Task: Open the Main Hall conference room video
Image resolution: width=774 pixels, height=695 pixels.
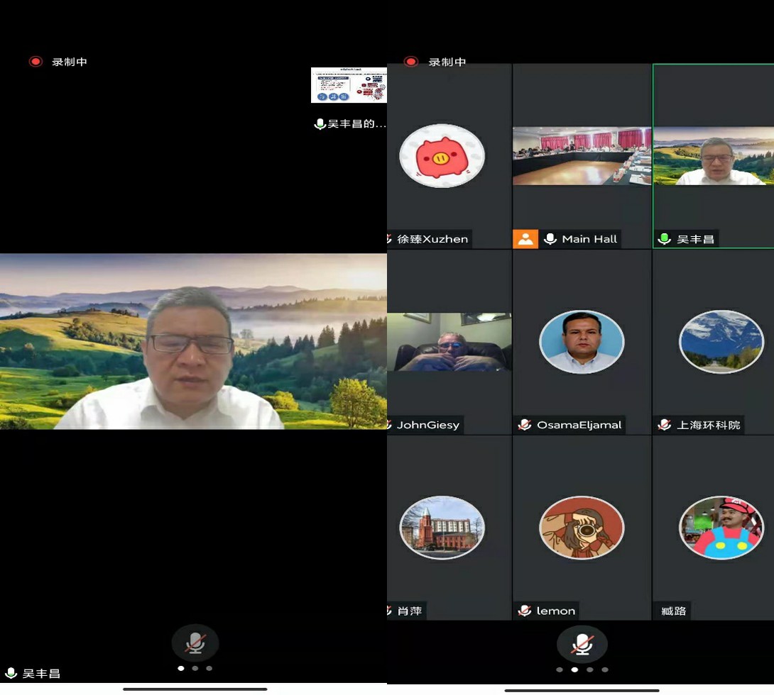Action: (x=582, y=156)
